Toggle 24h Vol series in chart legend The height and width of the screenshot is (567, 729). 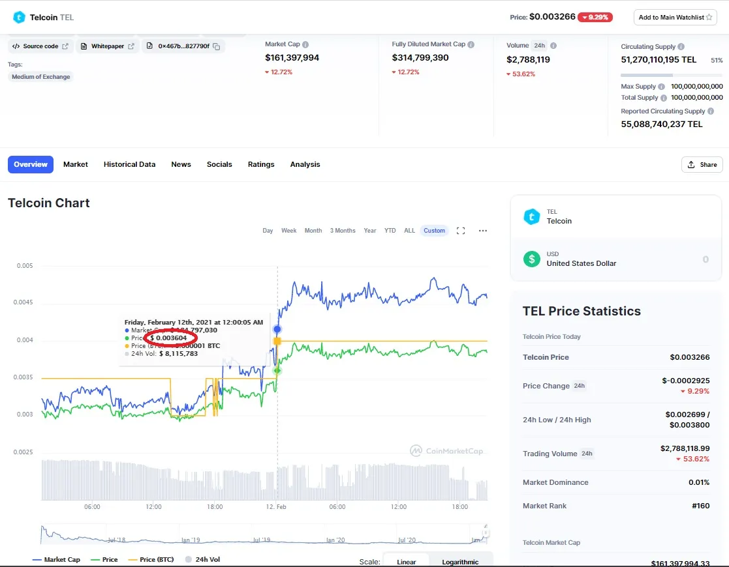pos(202,560)
